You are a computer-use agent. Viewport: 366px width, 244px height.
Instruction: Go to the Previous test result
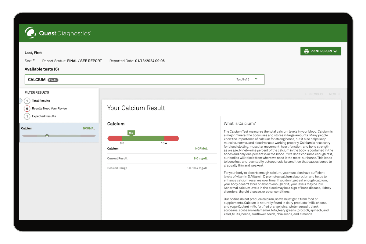tap(314, 94)
